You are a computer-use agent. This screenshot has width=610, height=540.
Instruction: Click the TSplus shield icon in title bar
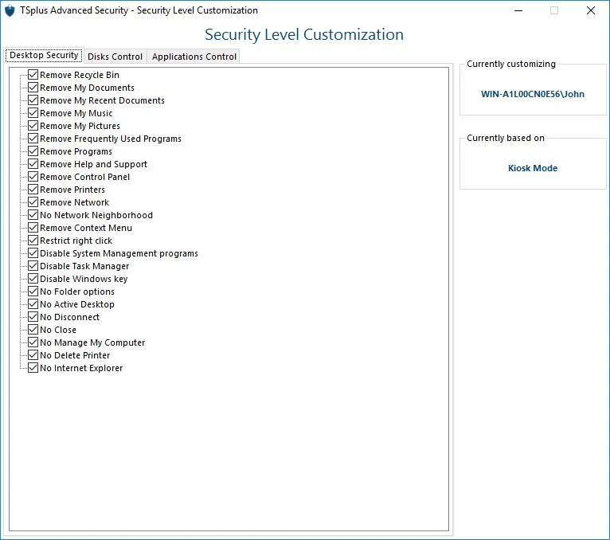coord(10,10)
